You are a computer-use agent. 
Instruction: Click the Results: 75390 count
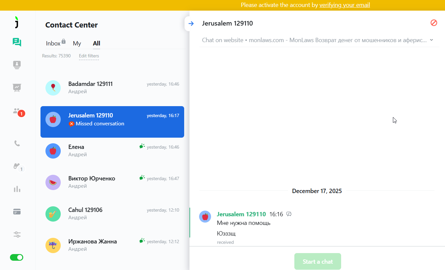(x=56, y=56)
